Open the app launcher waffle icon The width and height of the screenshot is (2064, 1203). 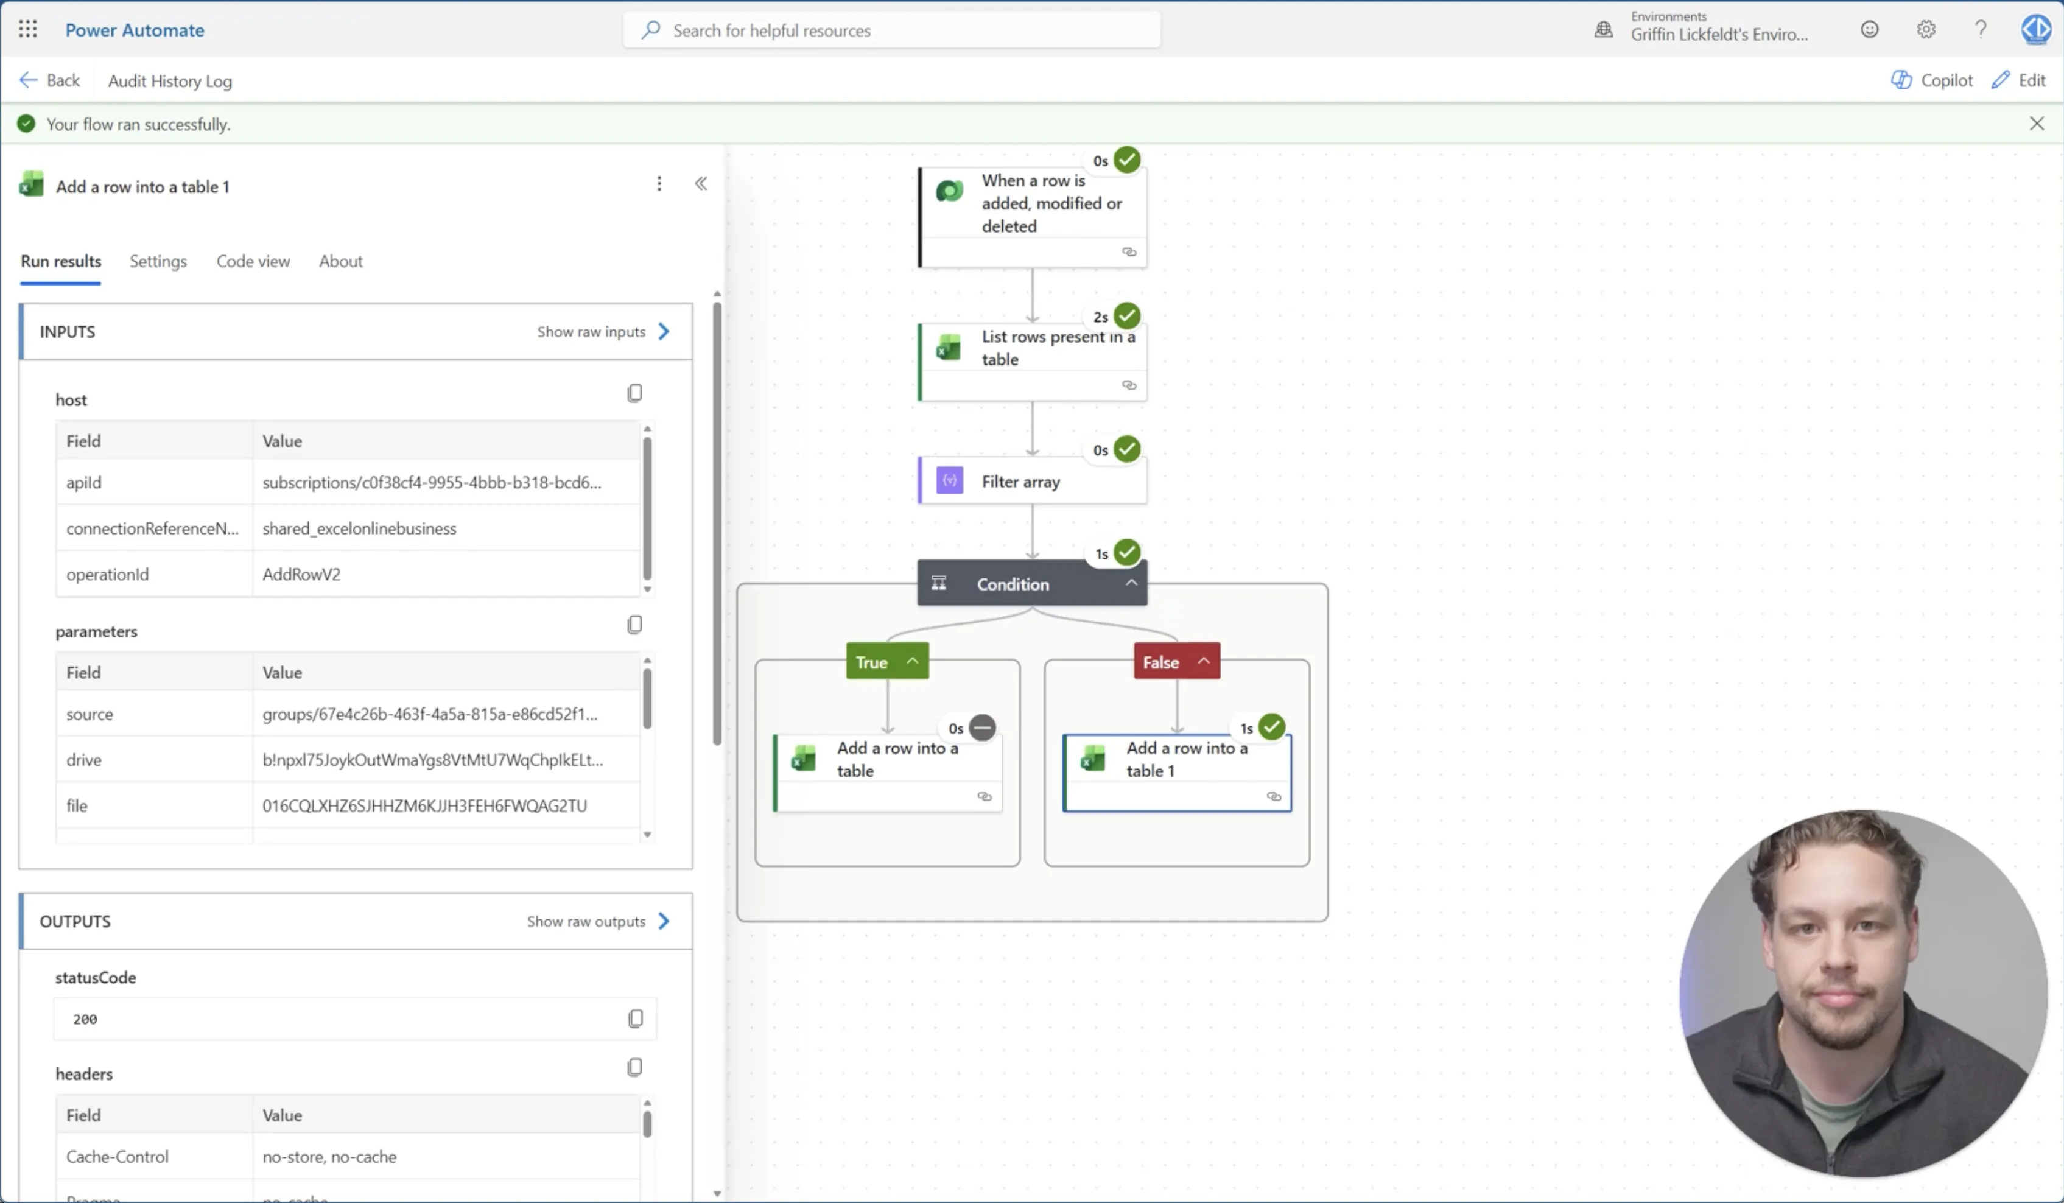click(x=28, y=29)
